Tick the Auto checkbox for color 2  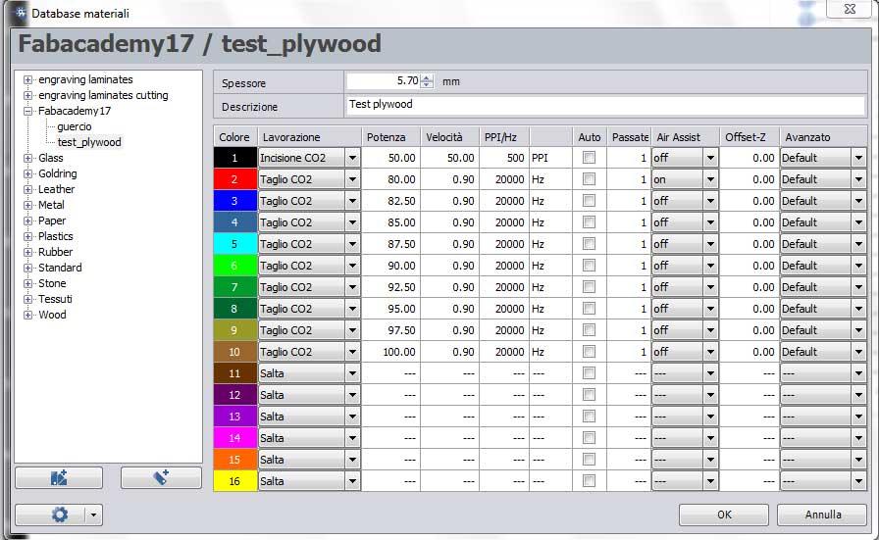pos(589,179)
